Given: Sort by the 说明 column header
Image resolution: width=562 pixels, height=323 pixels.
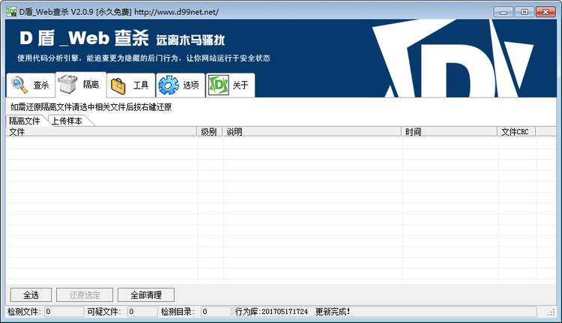Looking at the screenshot, I should (x=312, y=132).
